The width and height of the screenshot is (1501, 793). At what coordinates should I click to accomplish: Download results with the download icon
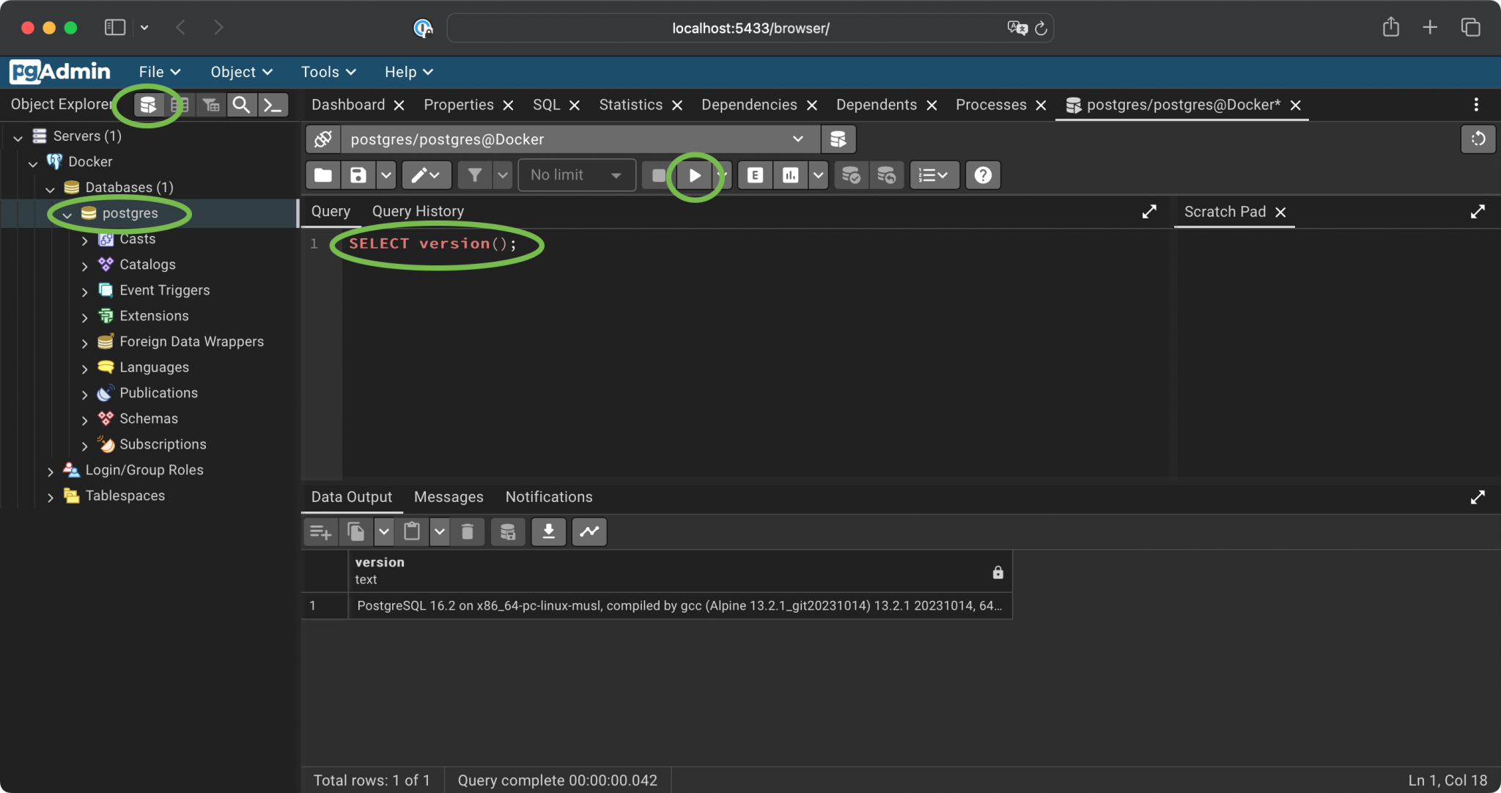click(x=548, y=531)
